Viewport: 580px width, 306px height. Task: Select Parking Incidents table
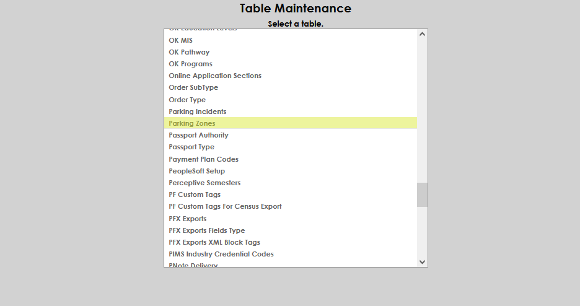(198, 111)
